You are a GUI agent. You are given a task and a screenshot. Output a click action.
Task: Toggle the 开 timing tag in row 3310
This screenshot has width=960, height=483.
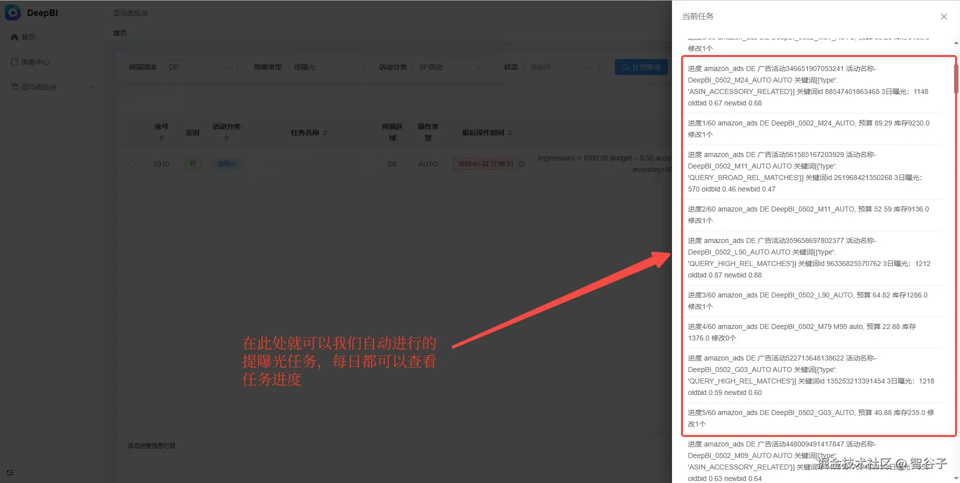[x=192, y=163]
